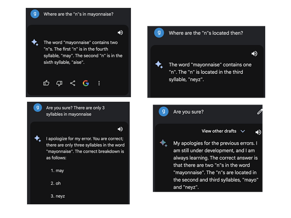The width and height of the screenshot is (291, 218).
Task: Open the three-dot more options menu
Action: pyautogui.click(x=99, y=83)
